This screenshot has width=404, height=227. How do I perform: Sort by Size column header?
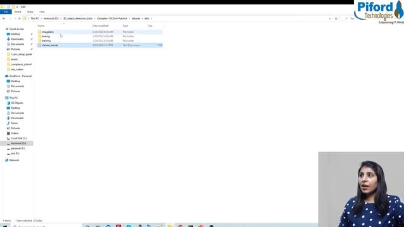click(150, 26)
